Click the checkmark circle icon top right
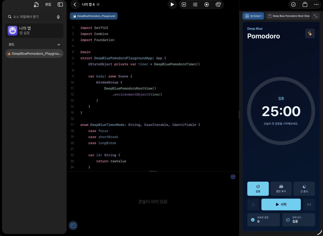This screenshot has height=236, width=323. coord(293,4)
